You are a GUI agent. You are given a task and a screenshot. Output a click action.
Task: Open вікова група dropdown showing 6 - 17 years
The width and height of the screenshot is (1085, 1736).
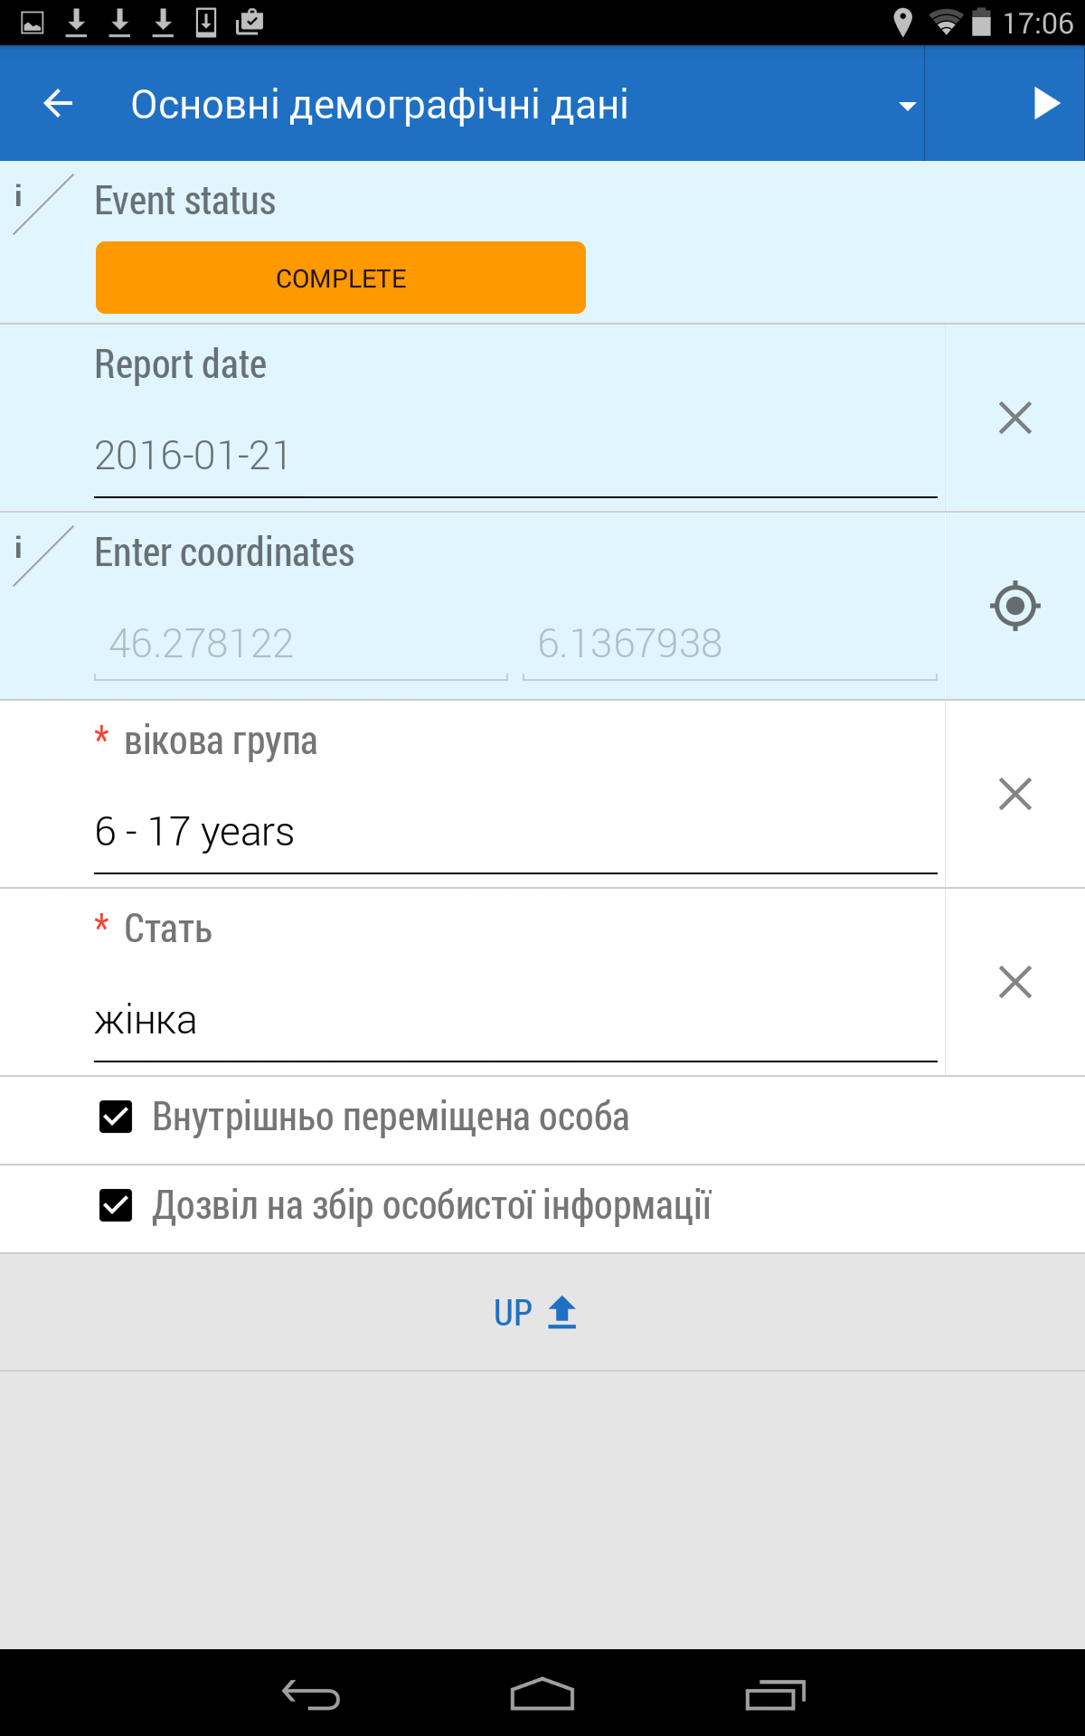(x=515, y=832)
